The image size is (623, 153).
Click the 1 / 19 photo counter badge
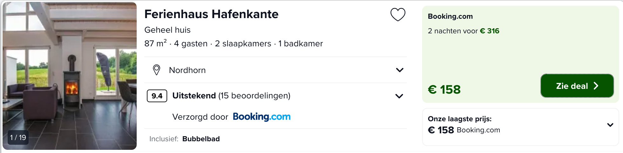pos(18,137)
